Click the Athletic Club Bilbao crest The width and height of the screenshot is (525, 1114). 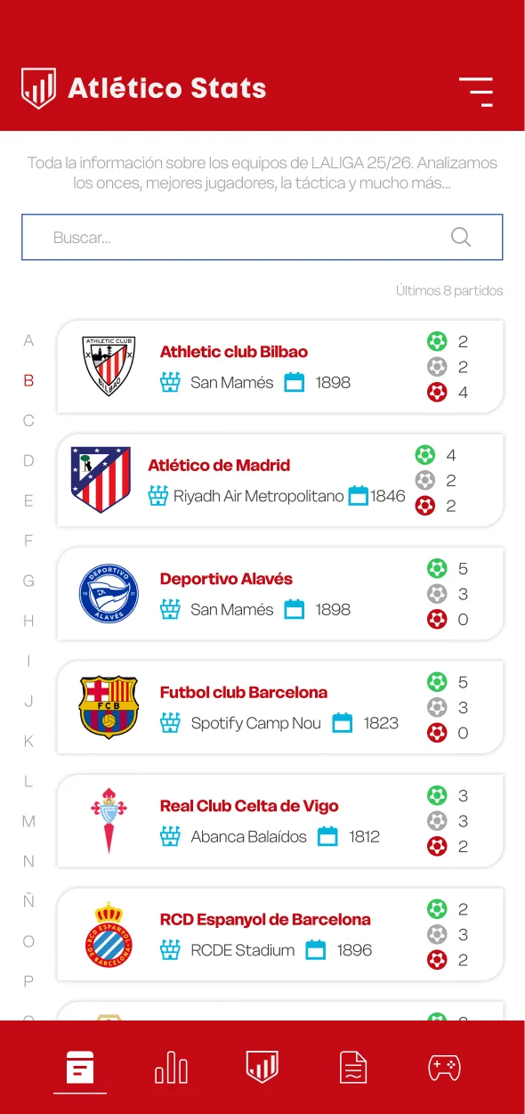[x=109, y=366]
